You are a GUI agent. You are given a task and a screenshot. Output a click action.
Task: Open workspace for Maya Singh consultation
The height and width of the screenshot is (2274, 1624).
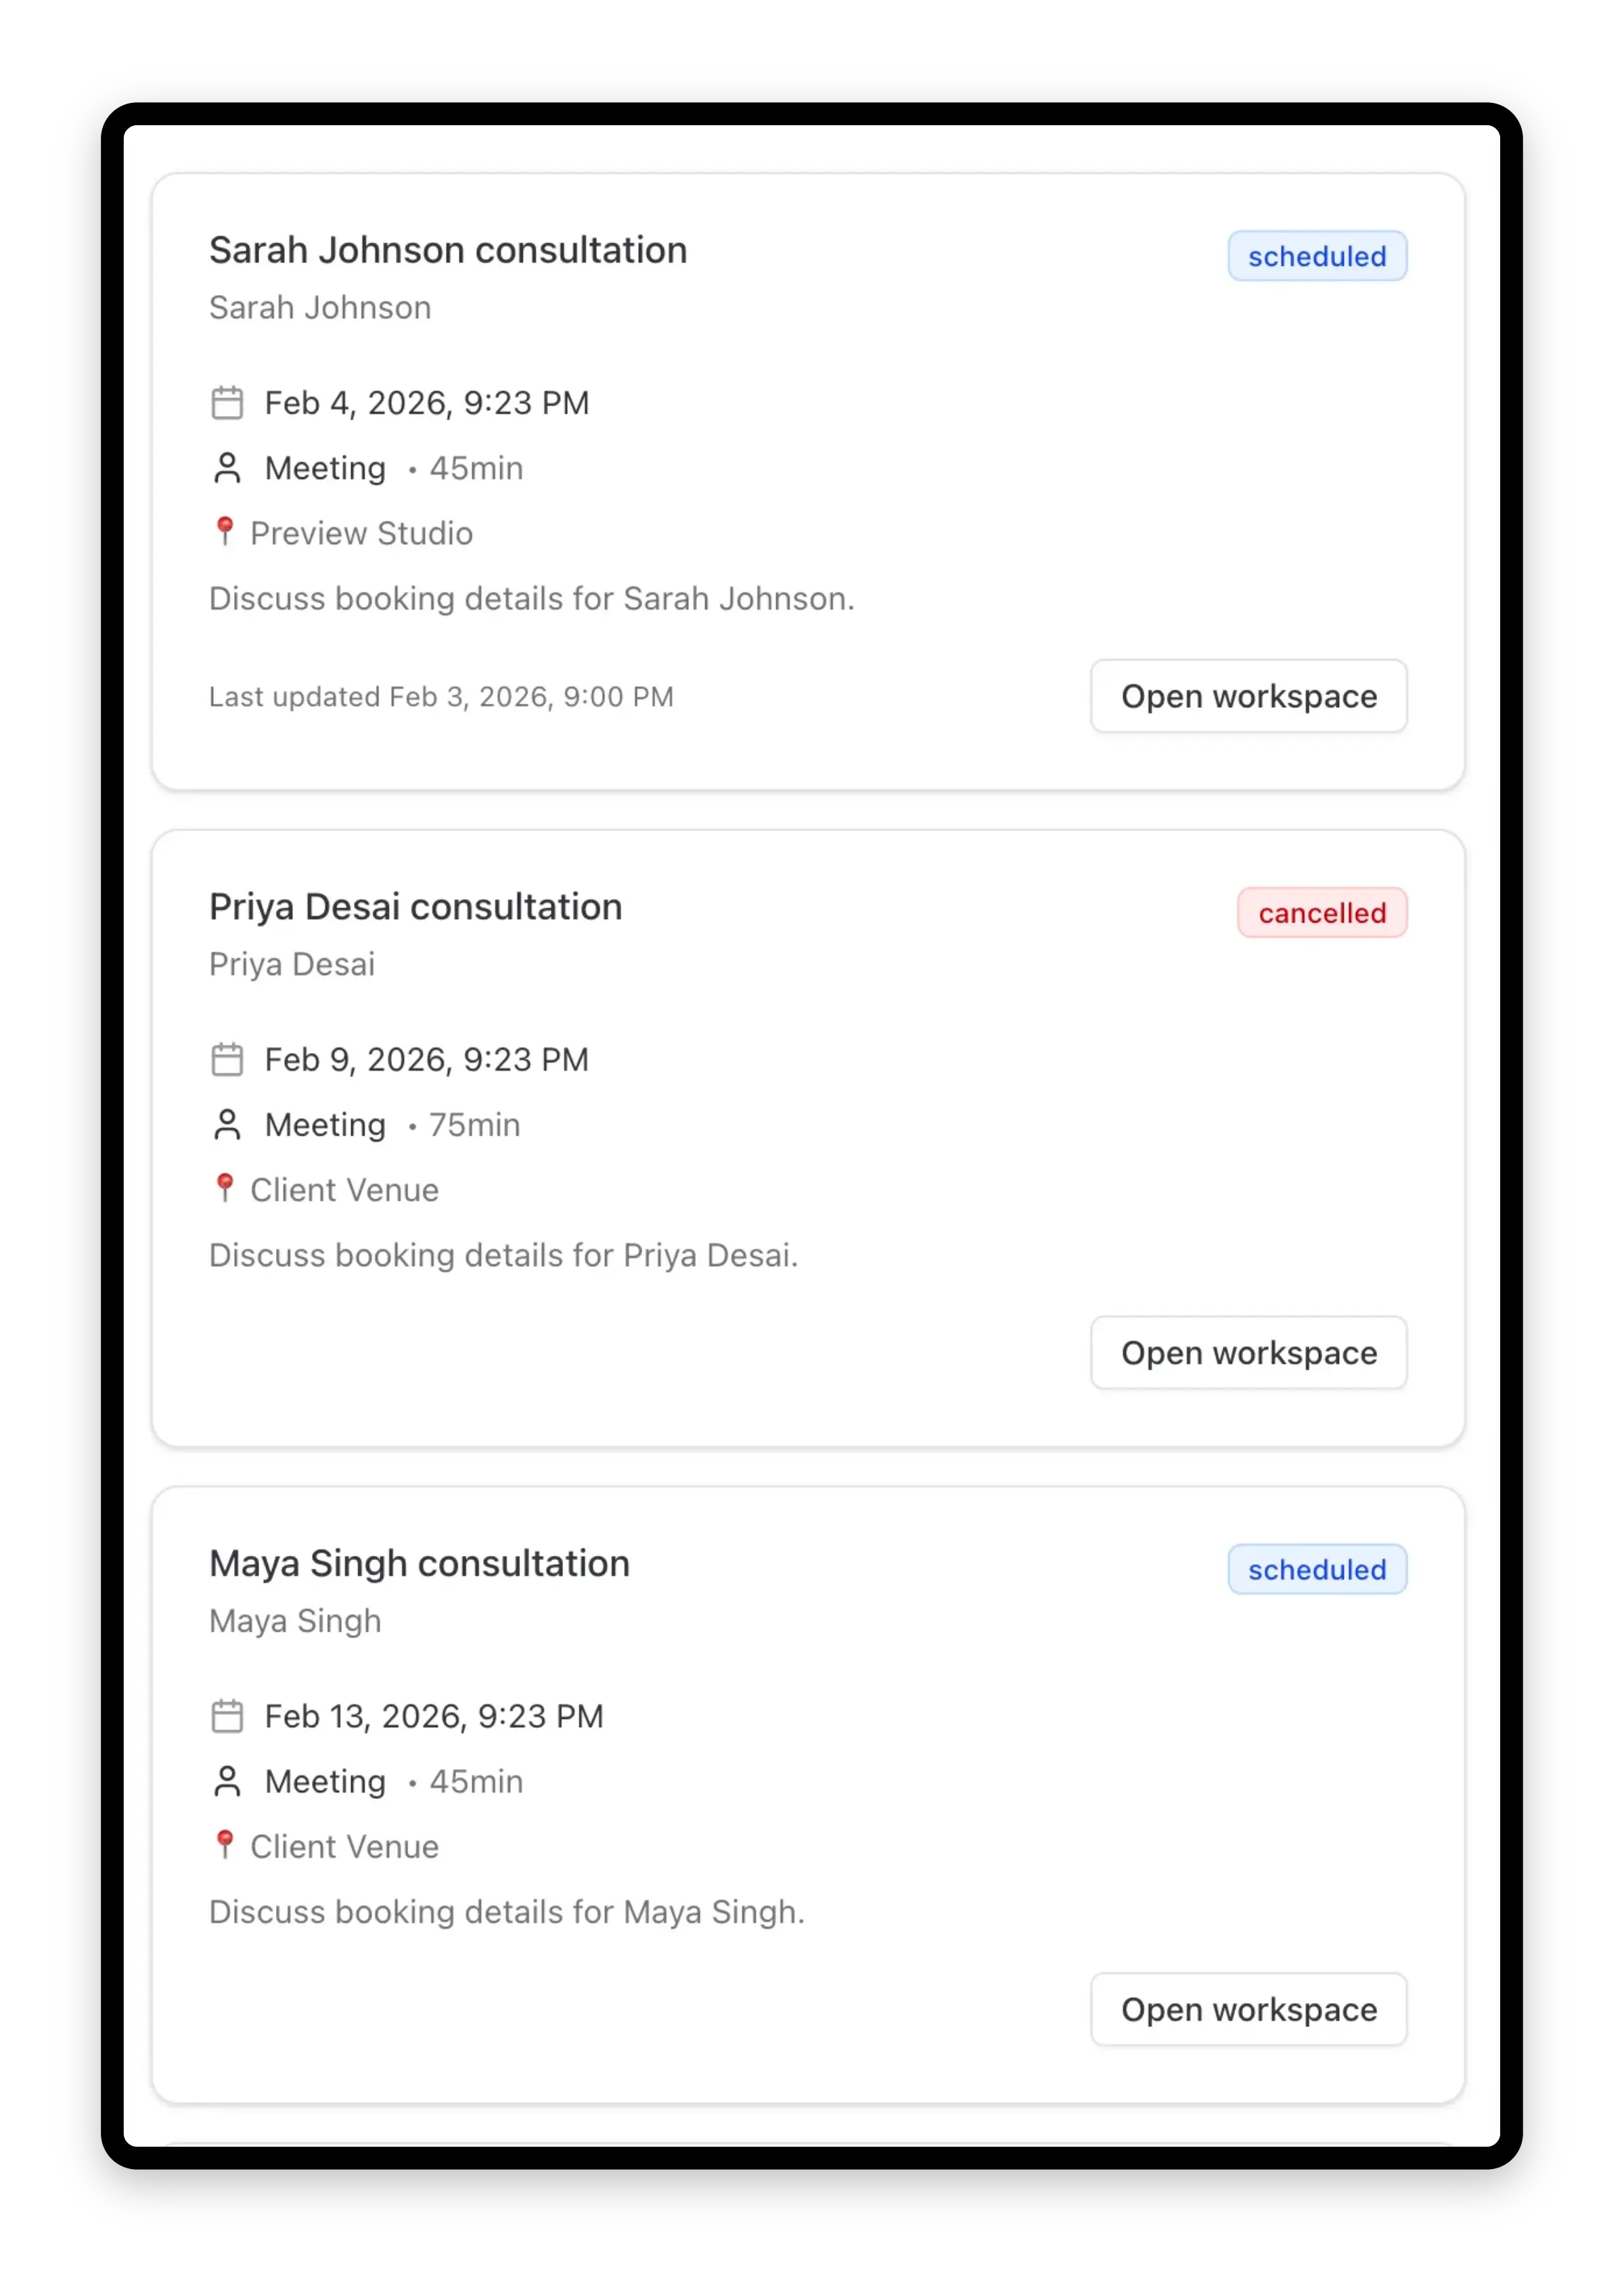tap(1248, 2010)
